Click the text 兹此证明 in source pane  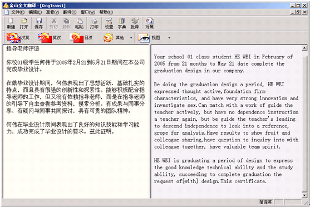click(100, 131)
